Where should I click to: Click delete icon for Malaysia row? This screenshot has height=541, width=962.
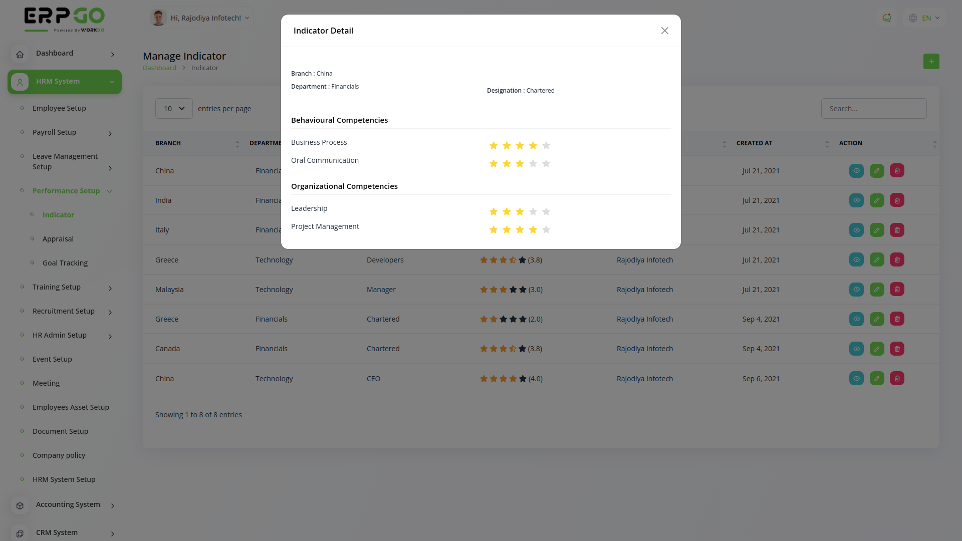[x=897, y=290]
